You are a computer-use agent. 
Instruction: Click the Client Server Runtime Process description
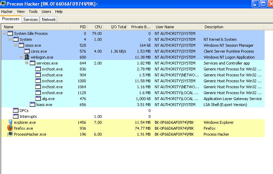tap(229, 51)
